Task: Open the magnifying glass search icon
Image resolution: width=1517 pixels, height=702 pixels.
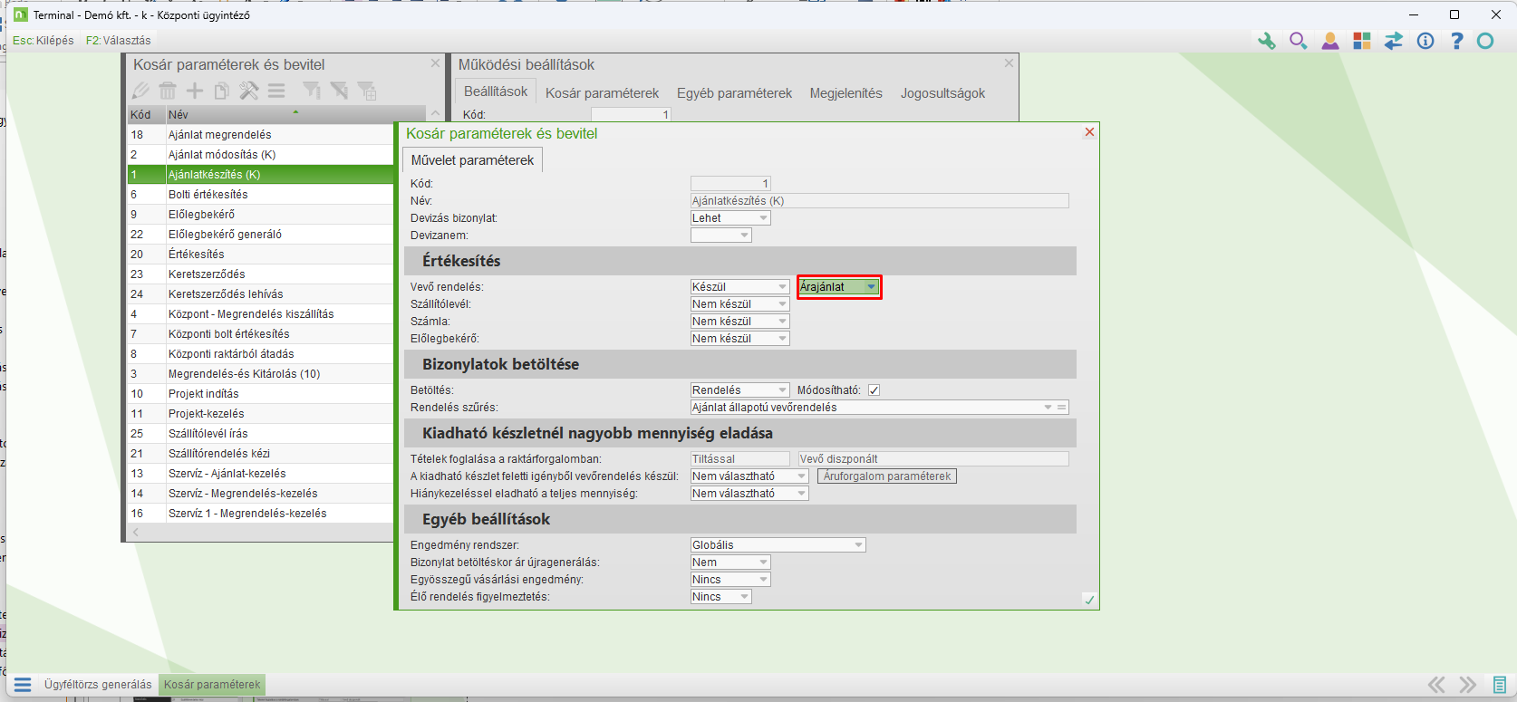Action: click(x=1298, y=41)
